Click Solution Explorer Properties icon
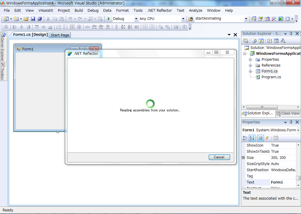 [x=246, y=41]
